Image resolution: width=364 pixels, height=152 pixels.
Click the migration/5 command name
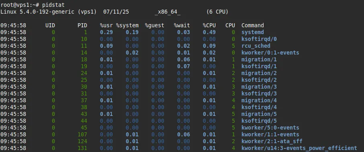click(x=259, y=114)
